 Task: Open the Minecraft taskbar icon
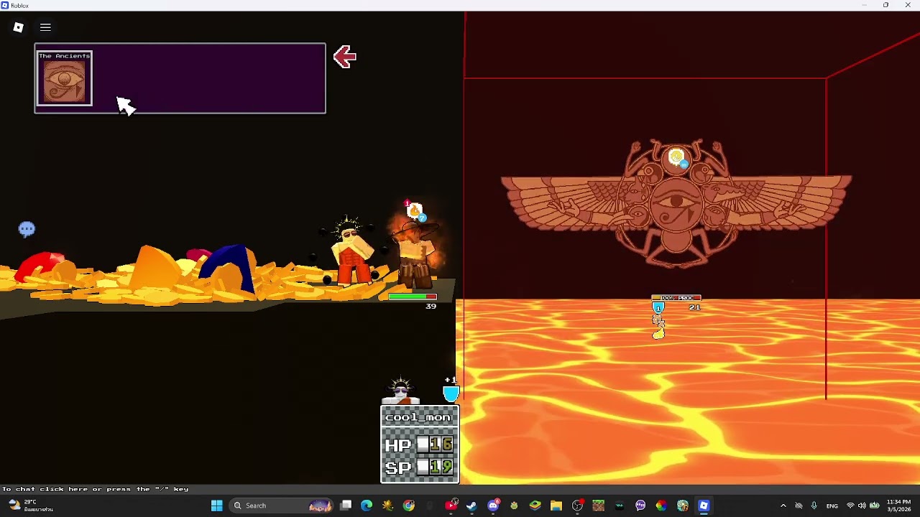tap(599, 506)
